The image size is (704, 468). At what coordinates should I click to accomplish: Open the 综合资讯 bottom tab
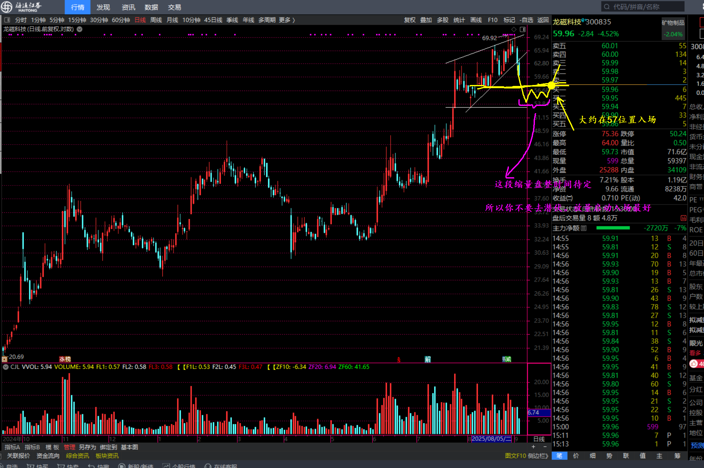(x=77, y=456)
